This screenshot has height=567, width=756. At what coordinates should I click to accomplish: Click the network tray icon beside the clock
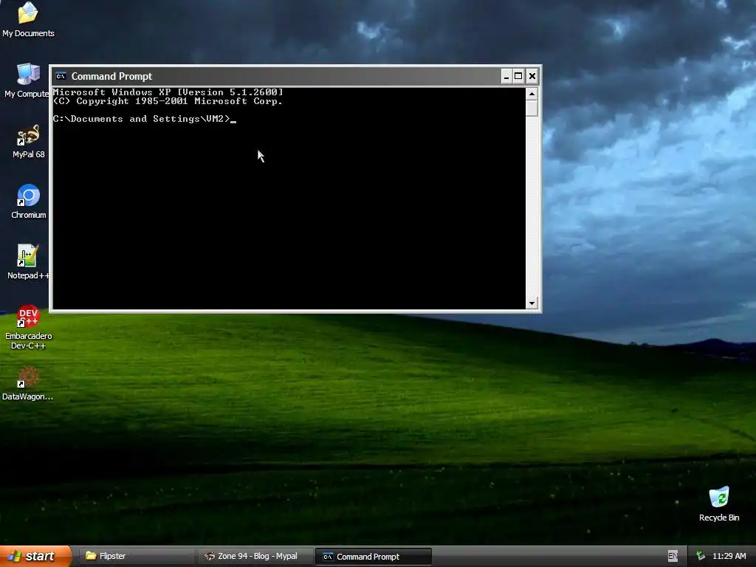point(701,556)
